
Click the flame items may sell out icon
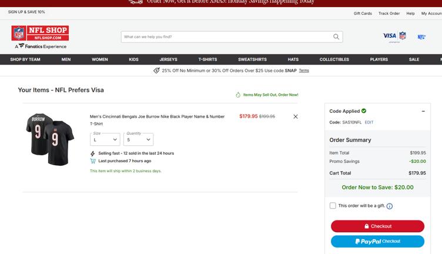238,95
